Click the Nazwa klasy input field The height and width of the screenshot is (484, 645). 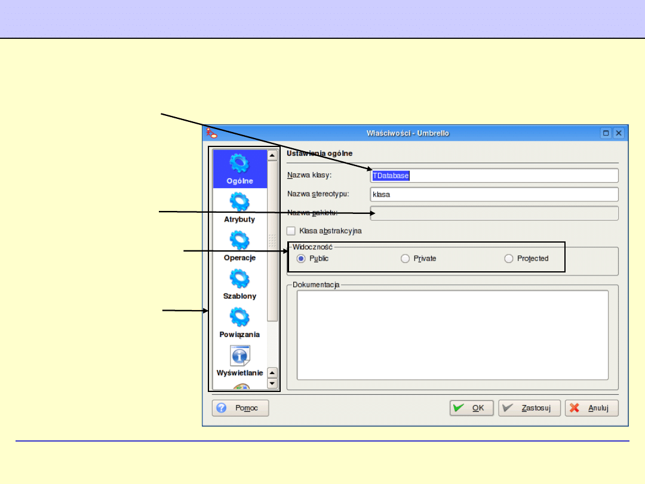click(x=494, y=176)
